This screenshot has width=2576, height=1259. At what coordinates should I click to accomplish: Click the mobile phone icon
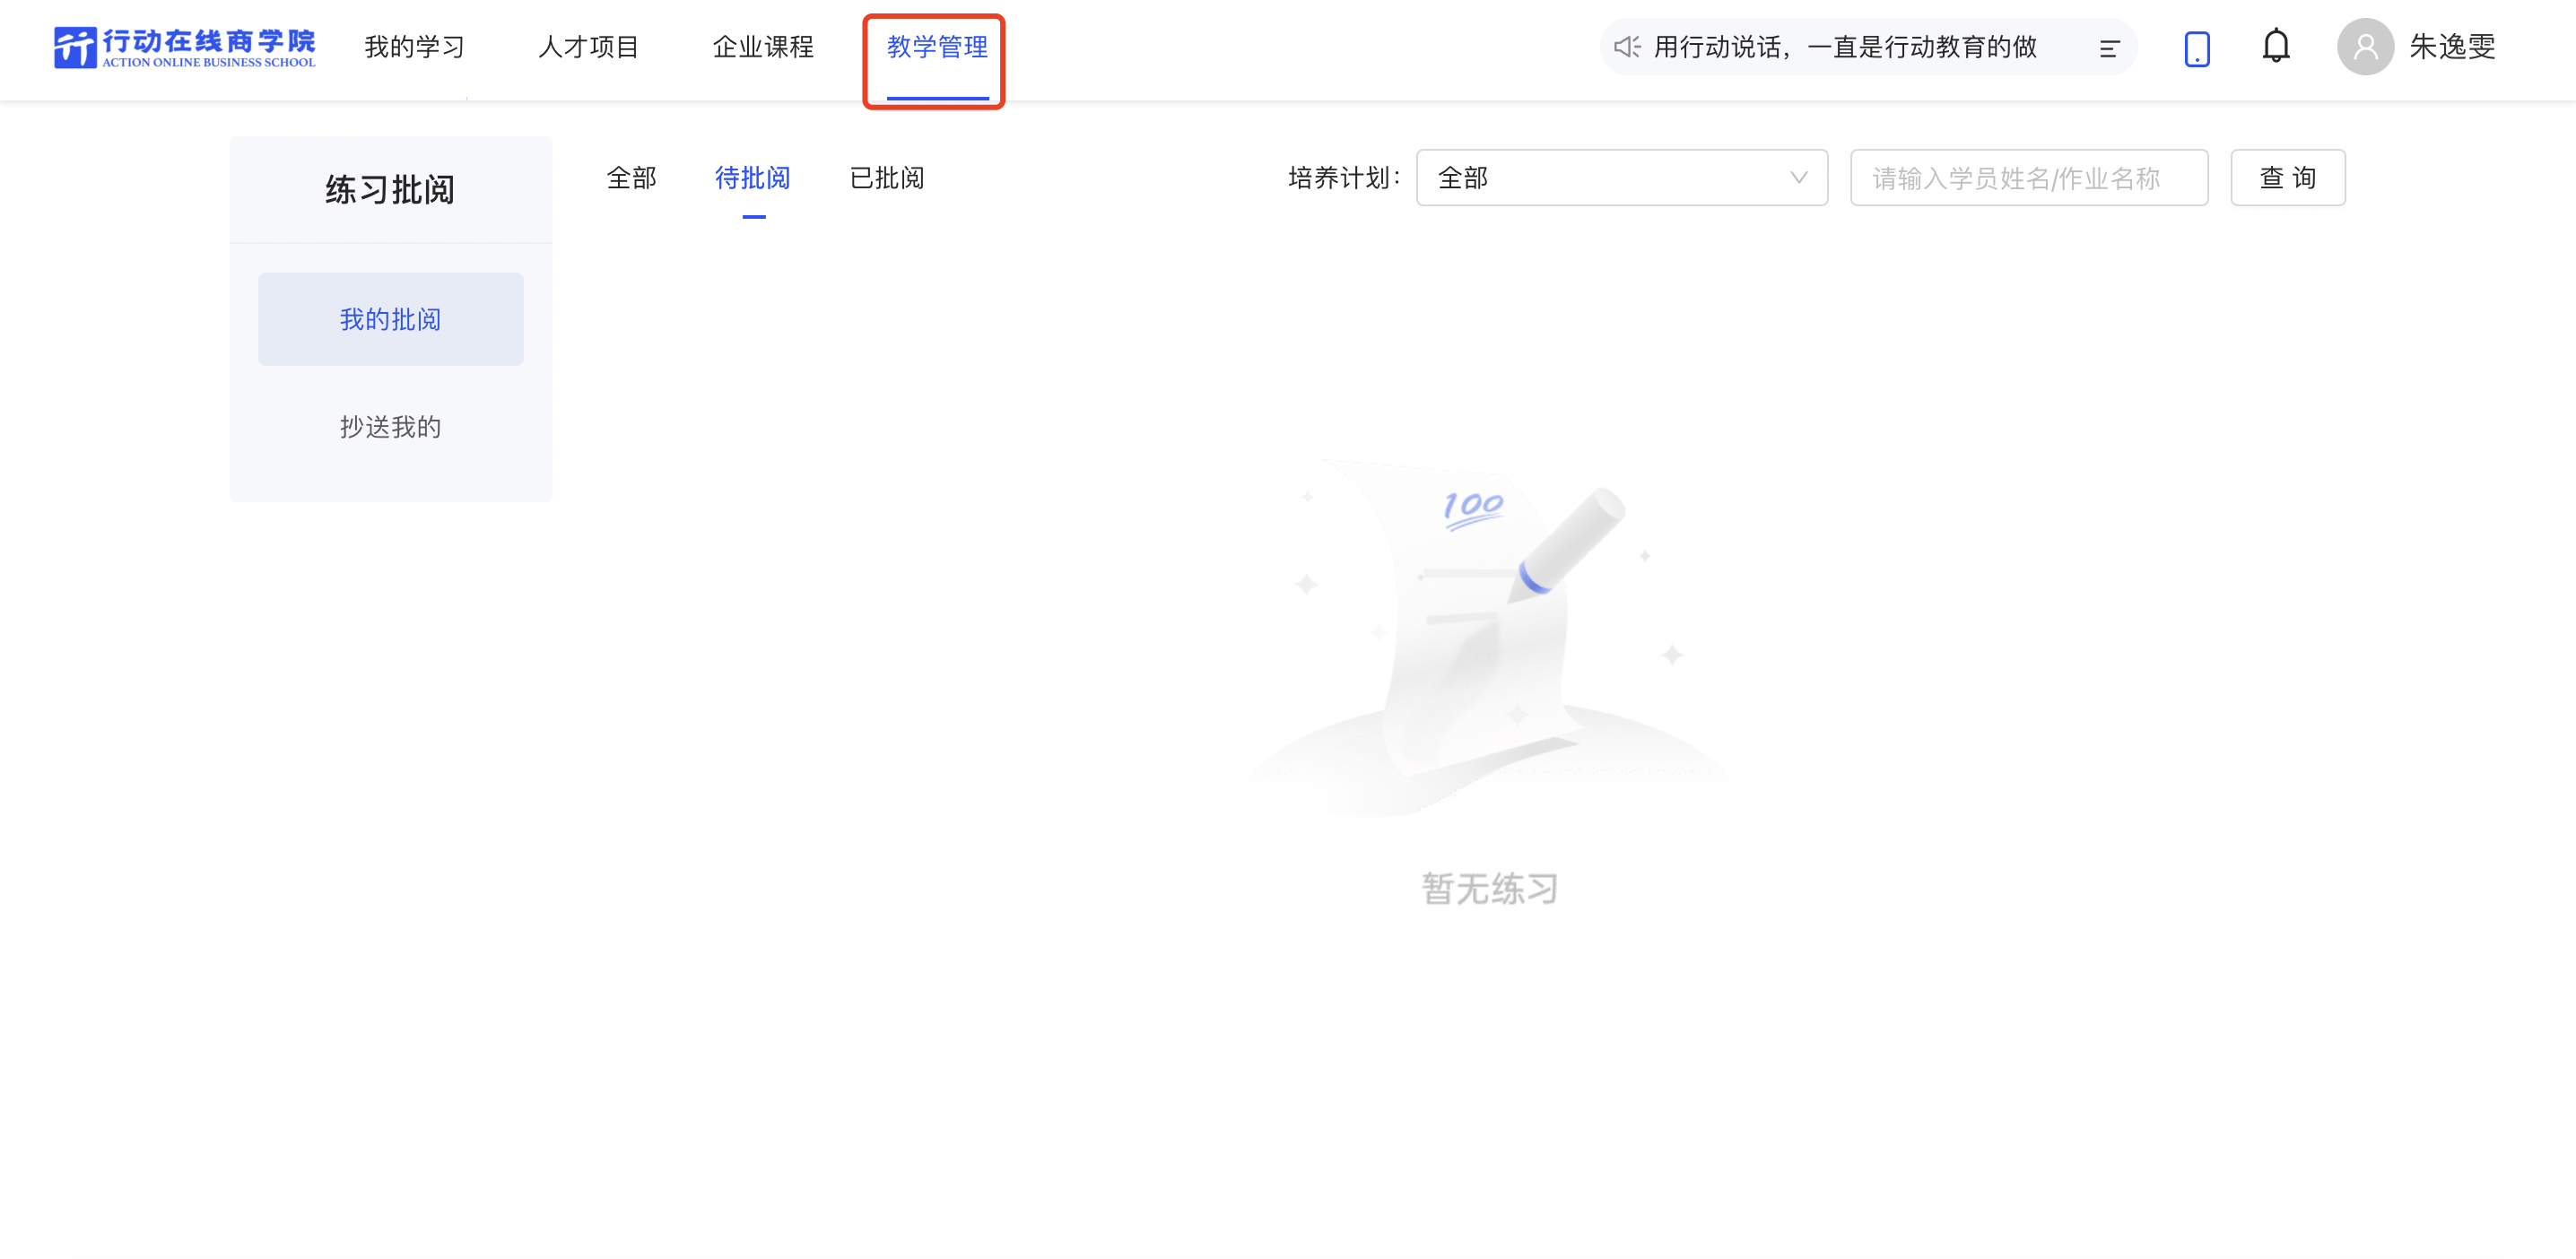click(2196, 48)
